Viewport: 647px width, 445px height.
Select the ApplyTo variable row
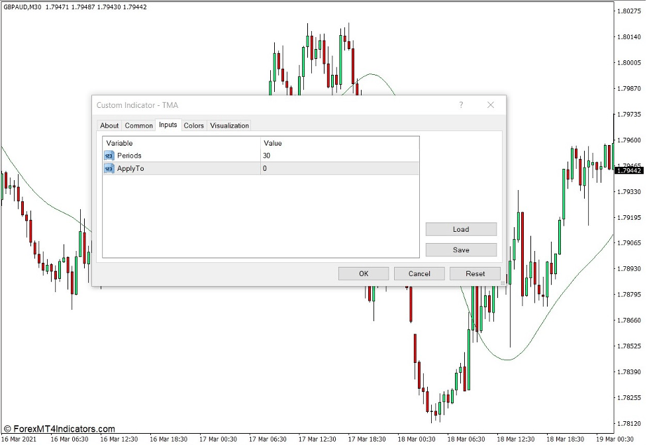(166, 168)
